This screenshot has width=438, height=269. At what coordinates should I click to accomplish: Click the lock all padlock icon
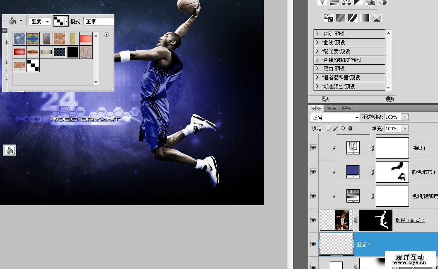tap(351, 129)
